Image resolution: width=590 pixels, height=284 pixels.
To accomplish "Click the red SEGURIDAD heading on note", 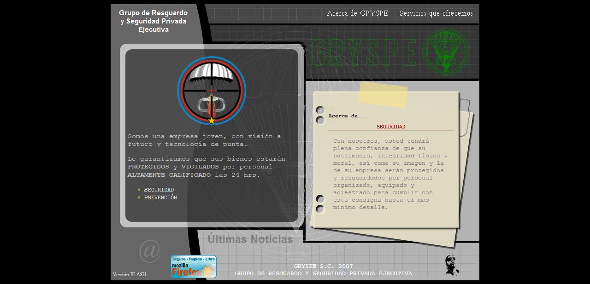I will 391,127.
